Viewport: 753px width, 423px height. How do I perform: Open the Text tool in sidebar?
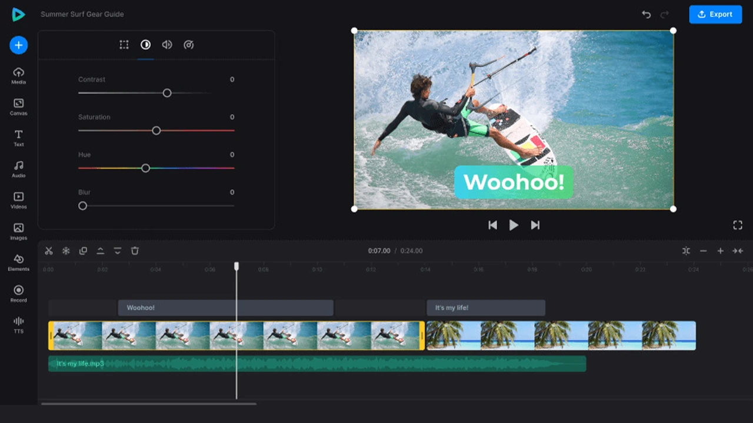click(x=18, y=138)
